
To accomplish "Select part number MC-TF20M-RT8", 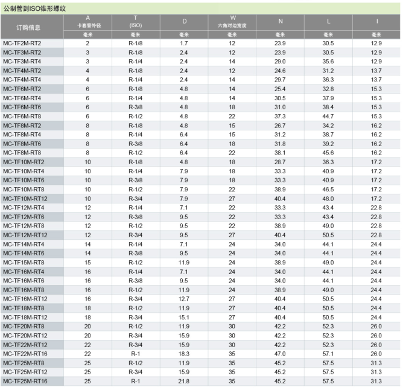I will (24, 327).
